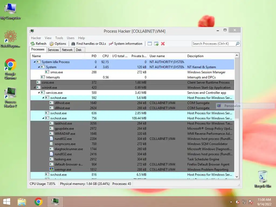Open the Options gear button
This screenshot has height=207, width=276.
click(x=58, y=44)
